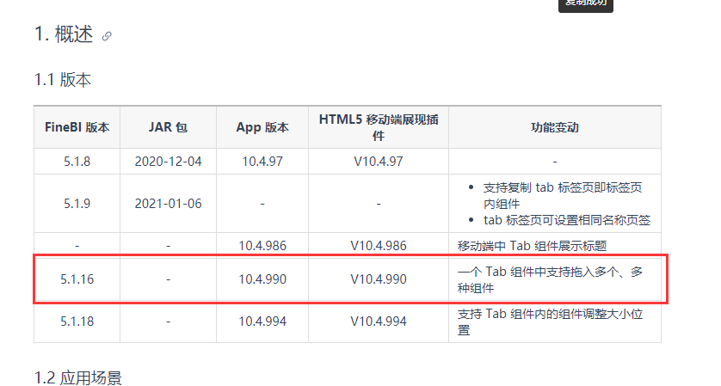
Task: Click the tab 标签页可设置相同名称页签 bullet
Action: [567, 220]
